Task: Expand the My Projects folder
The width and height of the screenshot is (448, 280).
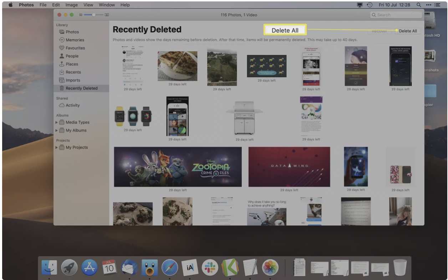Action: click(56, 147)
